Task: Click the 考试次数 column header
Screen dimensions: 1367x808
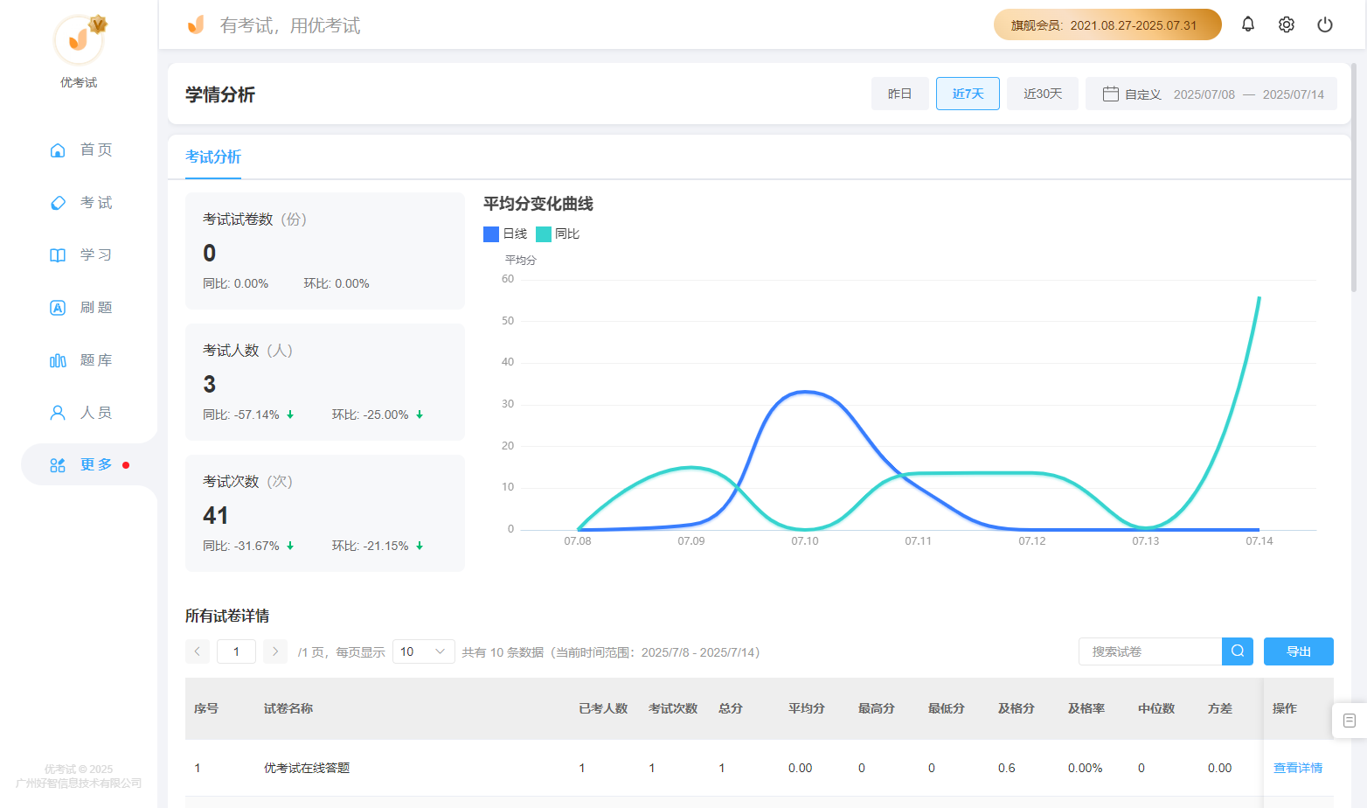Action: coord(673,708)
